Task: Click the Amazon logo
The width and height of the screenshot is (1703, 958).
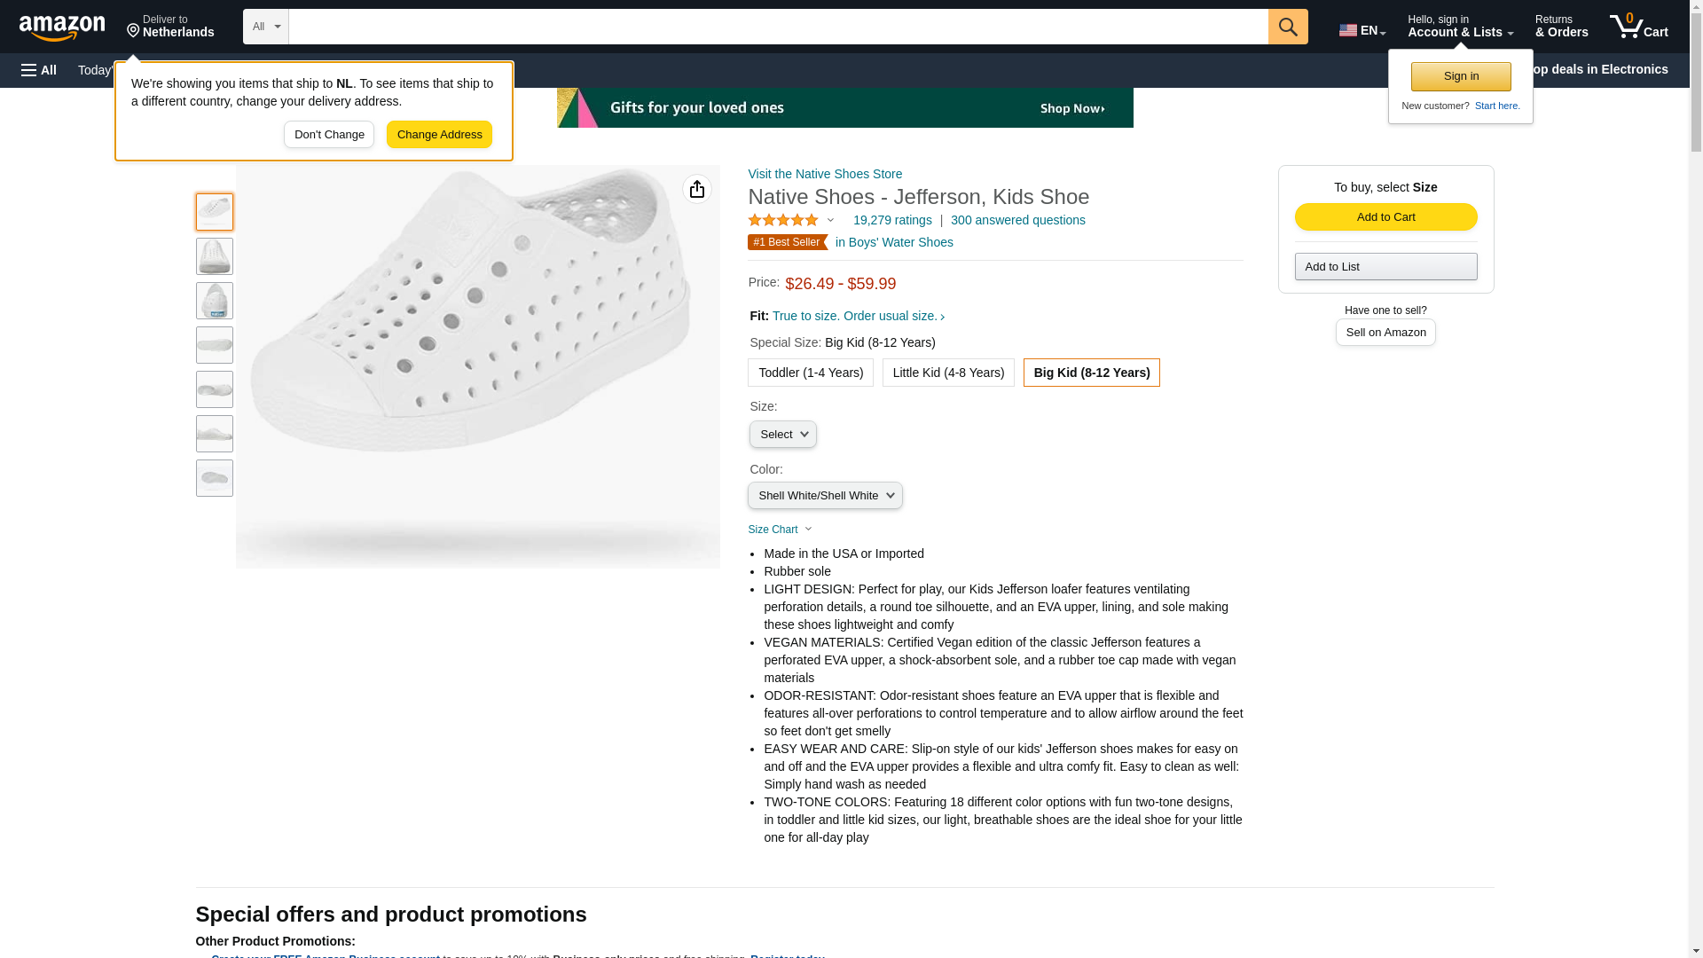Action: [62, 27]
